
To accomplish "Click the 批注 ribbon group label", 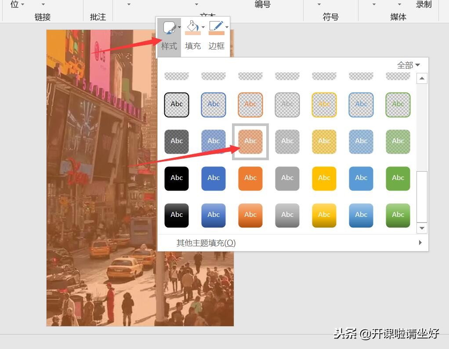I will (x=98, y=17).
